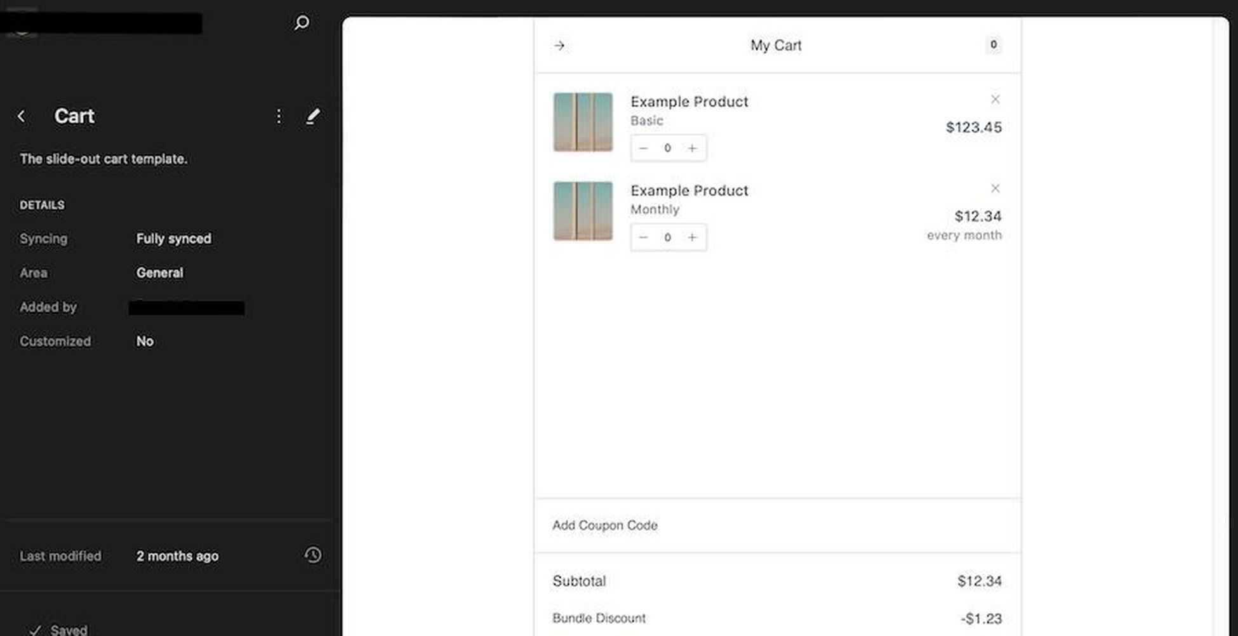Decrease quantity of Basic product
The image size is (1238, 636).
pyautogui.click(x=643, y=149)
